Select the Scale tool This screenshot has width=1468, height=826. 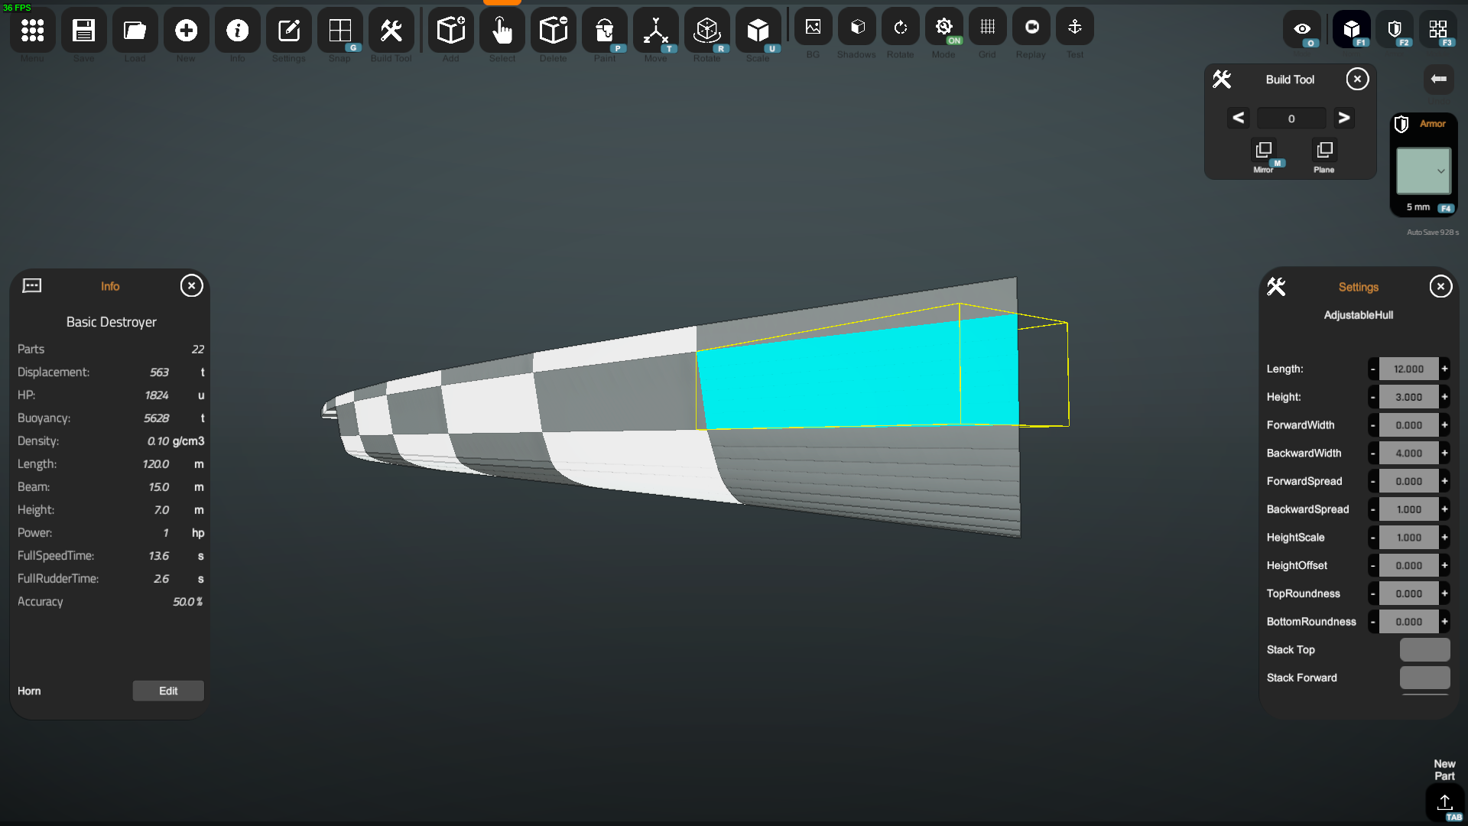click(758, 31)
